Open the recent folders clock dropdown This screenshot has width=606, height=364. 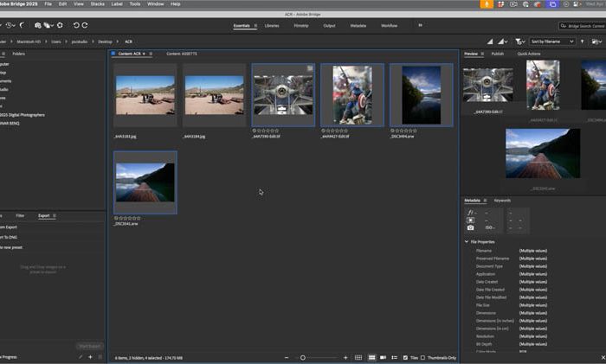point(10,25)
